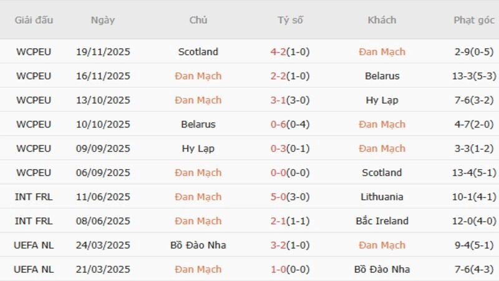Select Hy Lạp home team on 09/09/2025
The width and height of the screenshot is (499, 281).
pos(198,149)
